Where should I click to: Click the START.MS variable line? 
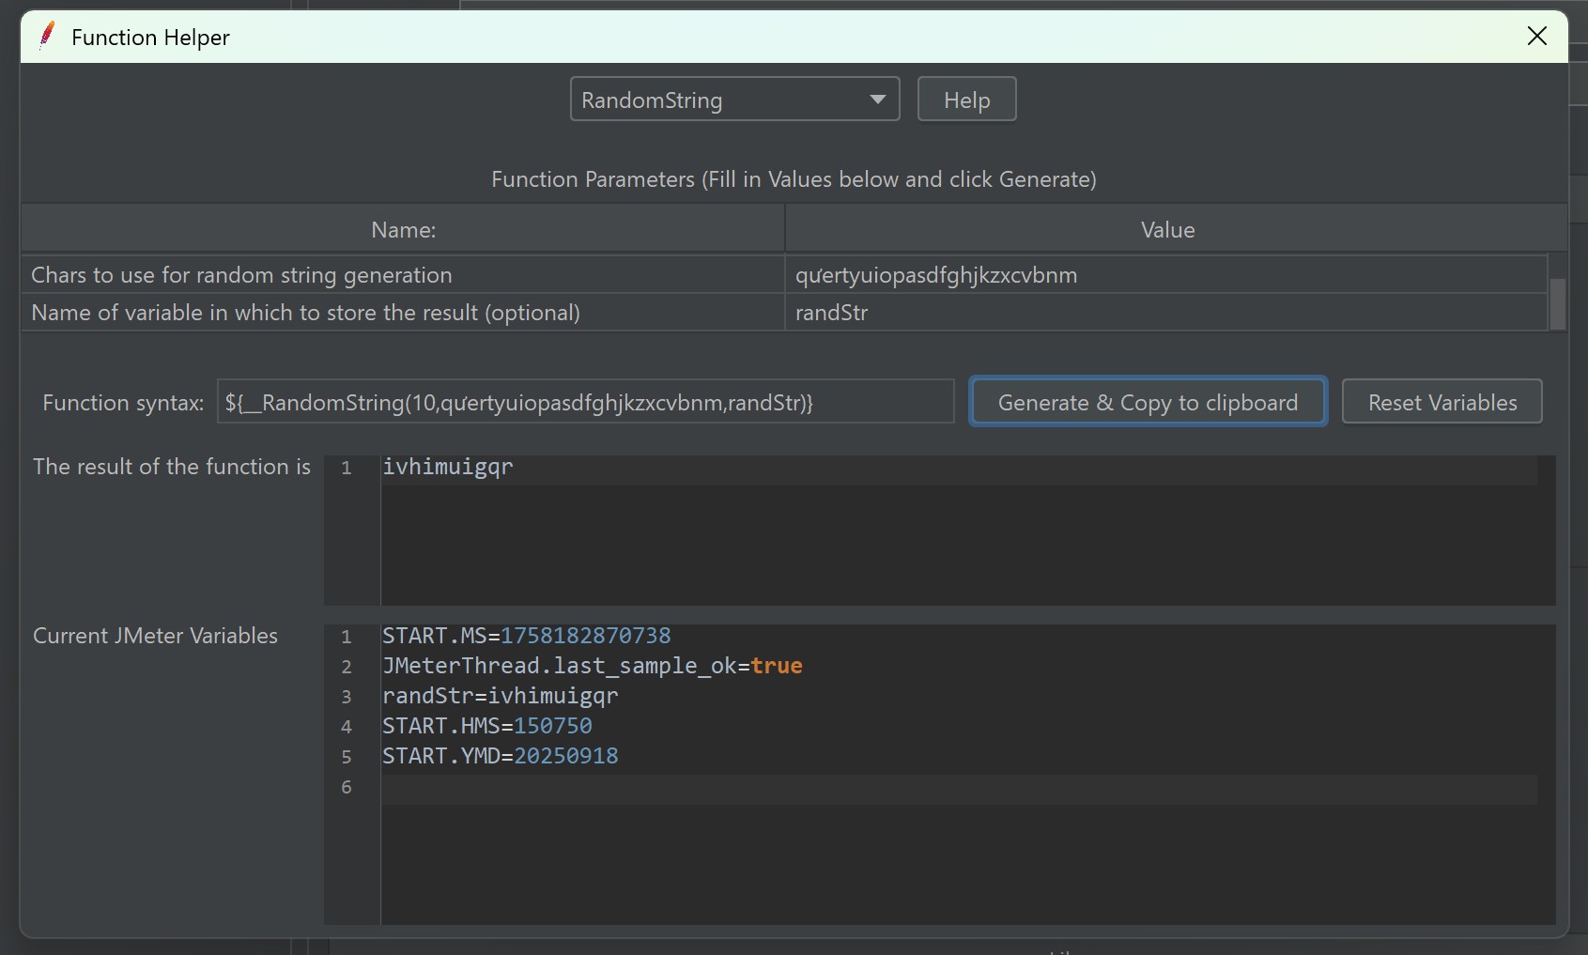click(526, 637)
